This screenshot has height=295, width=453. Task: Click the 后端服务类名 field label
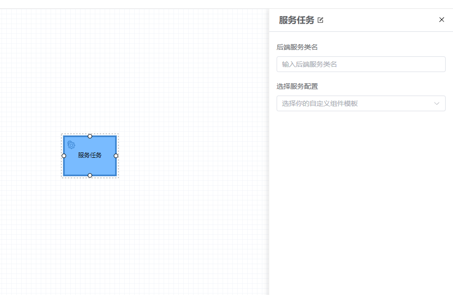point(297,47)
